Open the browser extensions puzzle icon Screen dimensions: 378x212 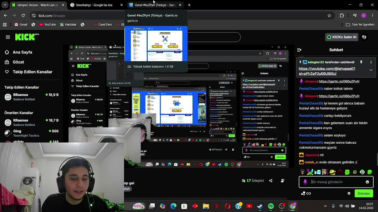coord(342,16)
